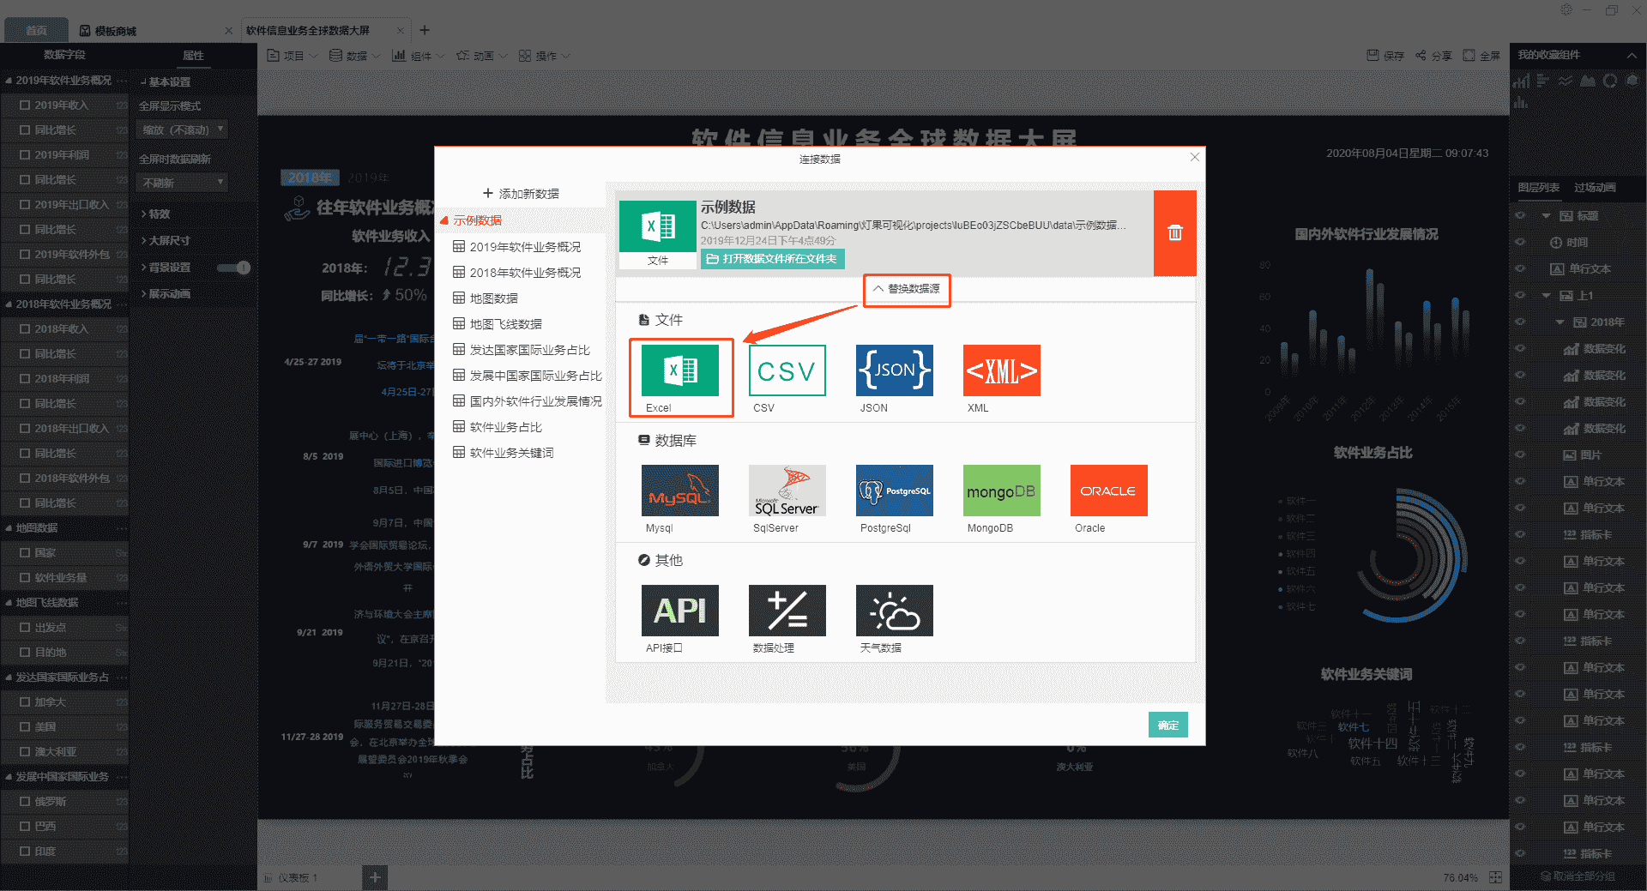
Task: Choose the MongoDB database source
Action: pos(1002,491)
